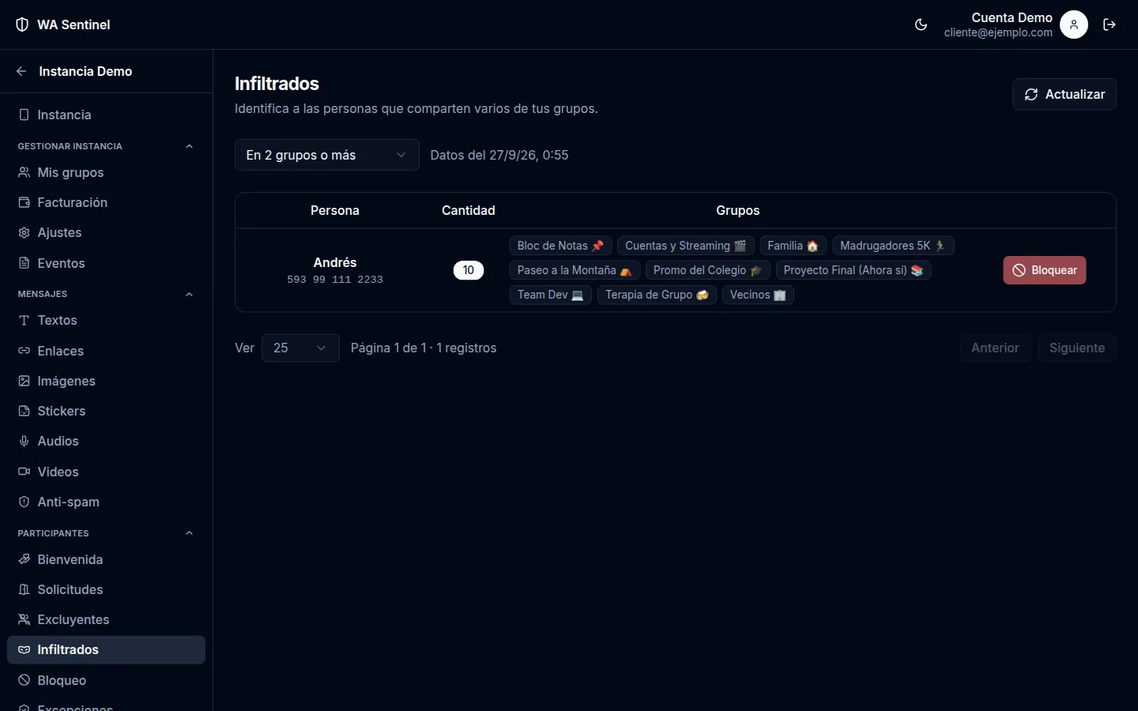Click the phone number 593 99 111 2233
The image size is (1138, 711).
pyautogui.click(x=335, y=280)
